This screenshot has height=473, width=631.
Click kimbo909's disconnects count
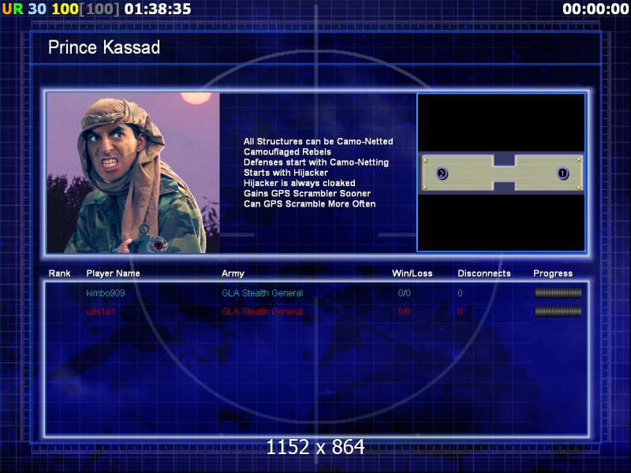pyautogui.click(x=460, y=292)
